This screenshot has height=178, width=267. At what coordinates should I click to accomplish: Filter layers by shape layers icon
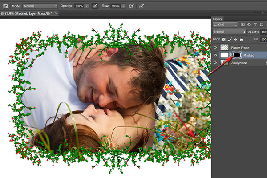click(x=262, y=25)
